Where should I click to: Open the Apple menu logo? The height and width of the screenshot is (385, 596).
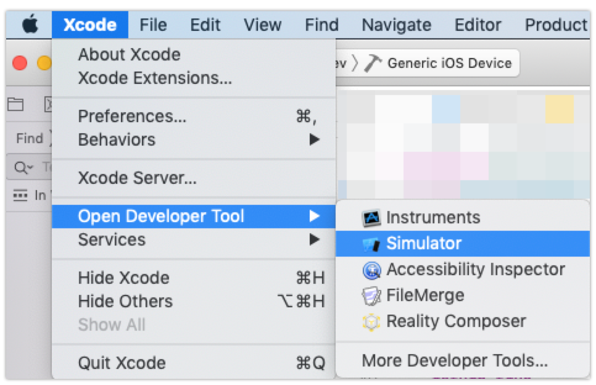(30, 24)
